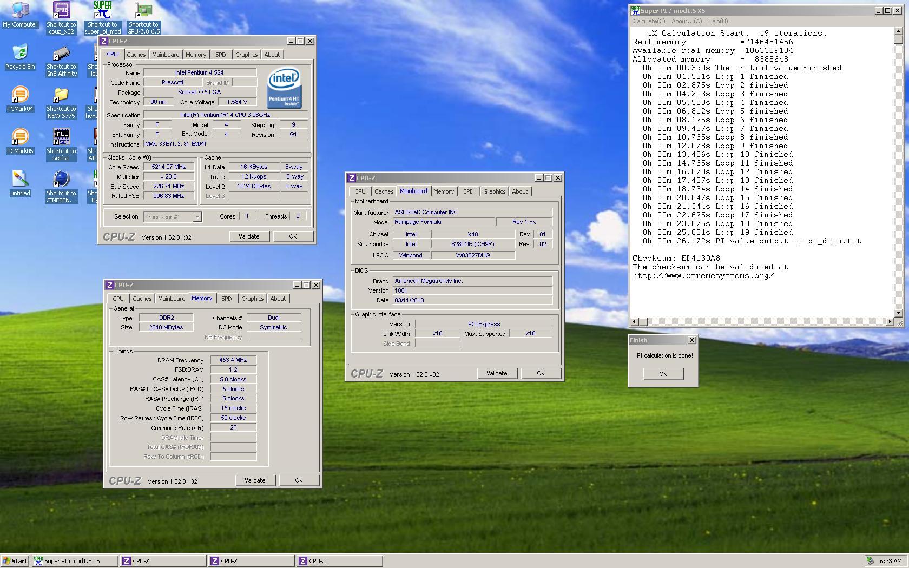Switch to Caches tab in the Mainboard window
909x568 pixels.
tap(384, 191)
